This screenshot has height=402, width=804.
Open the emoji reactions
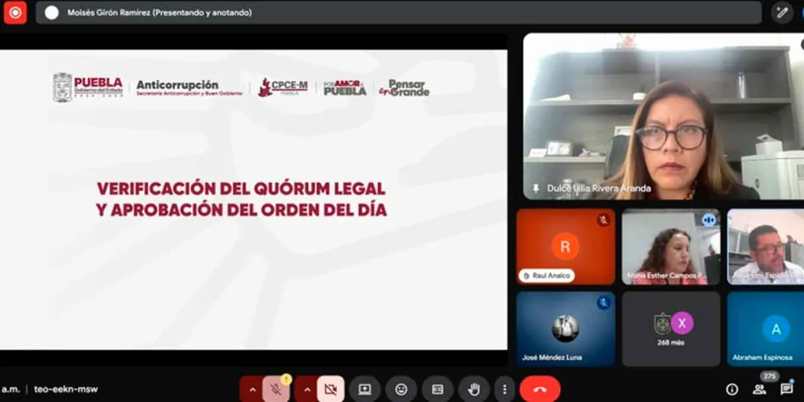click(x=401, y=389)
